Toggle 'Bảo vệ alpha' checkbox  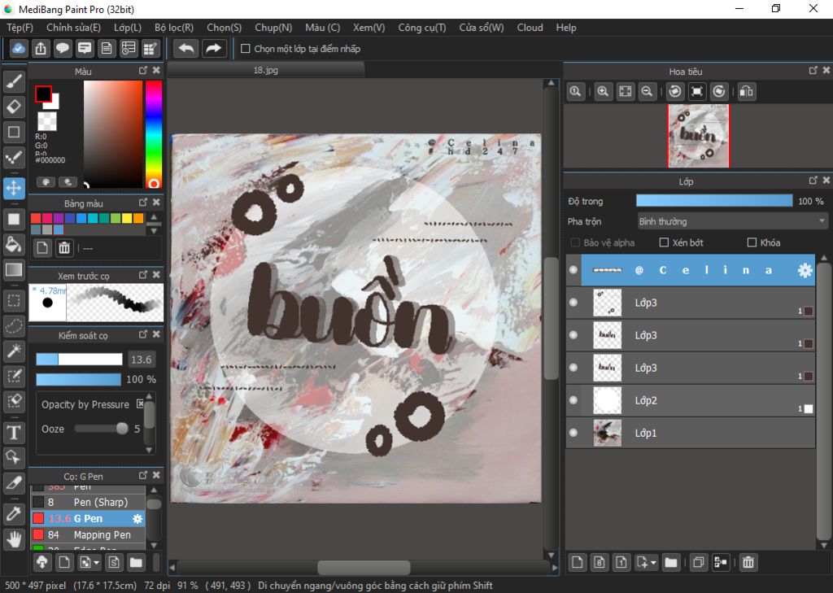(575, 242)
